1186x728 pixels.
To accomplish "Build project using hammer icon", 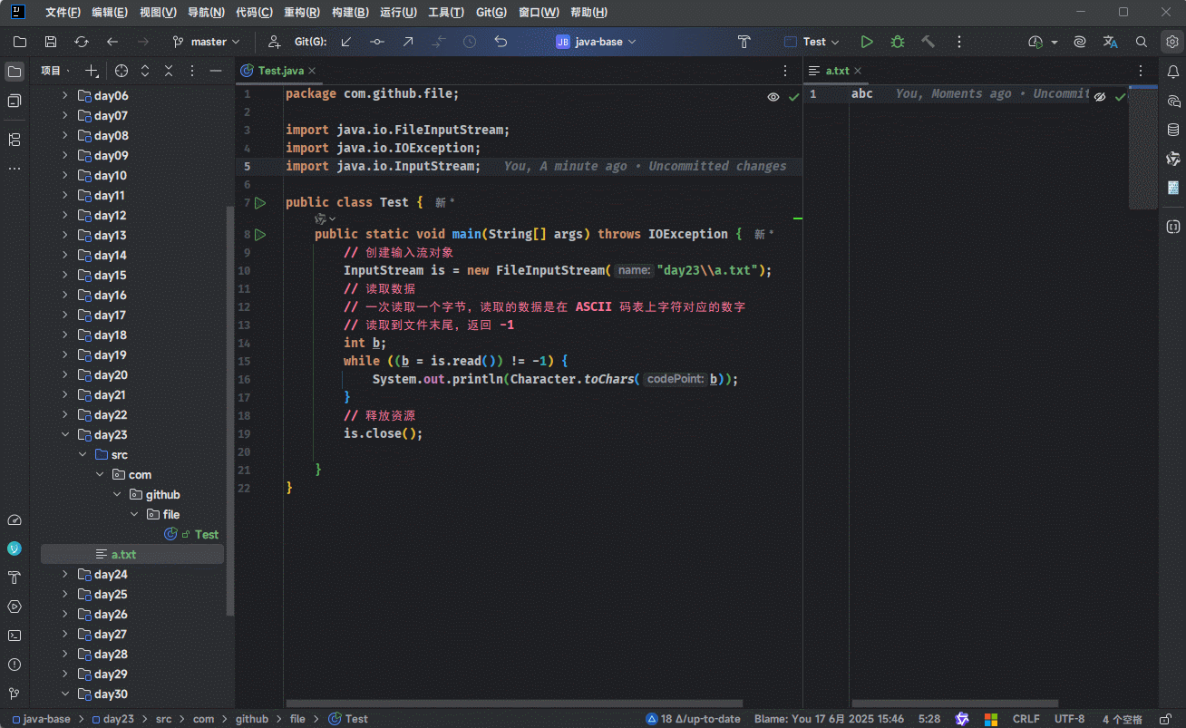I will (x=928, y=42).
